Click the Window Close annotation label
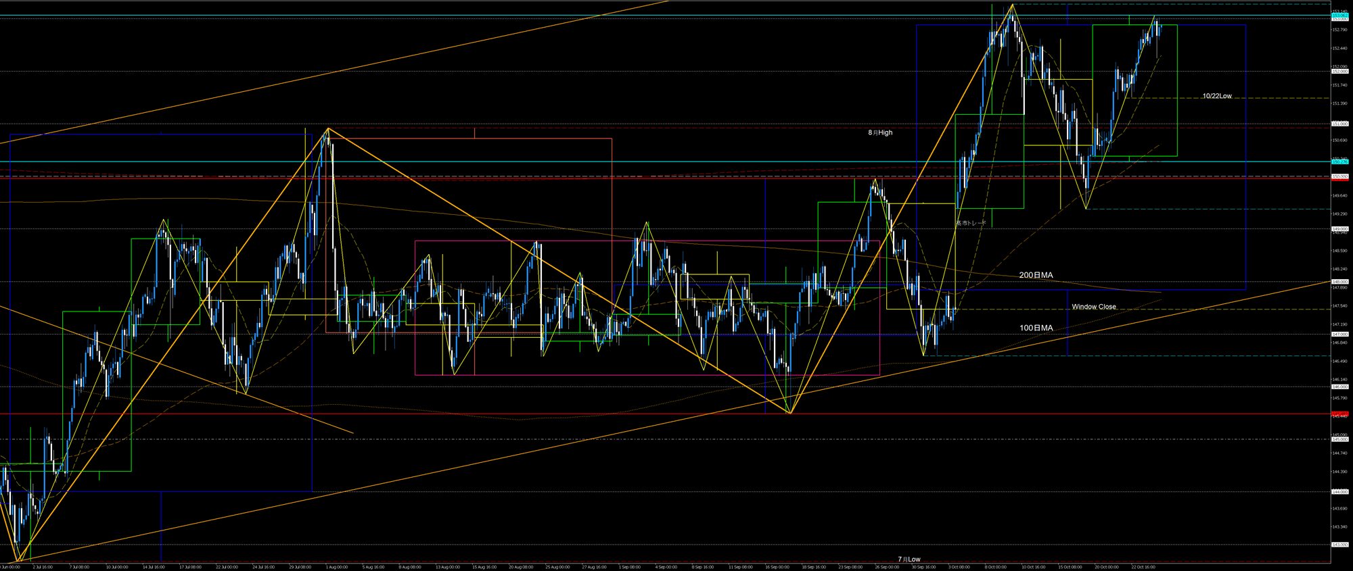The image size is (1353, 571). coord(1093,307)
